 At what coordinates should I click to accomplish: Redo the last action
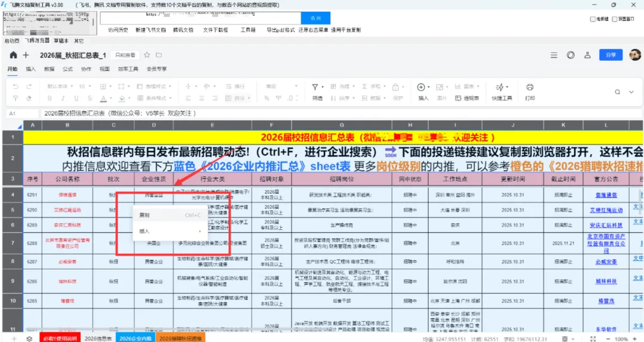tap(29, 86)
